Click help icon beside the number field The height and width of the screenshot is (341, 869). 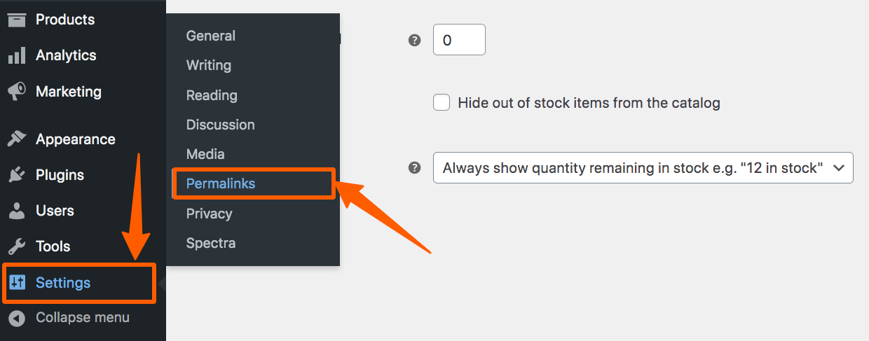pos(415,41)
